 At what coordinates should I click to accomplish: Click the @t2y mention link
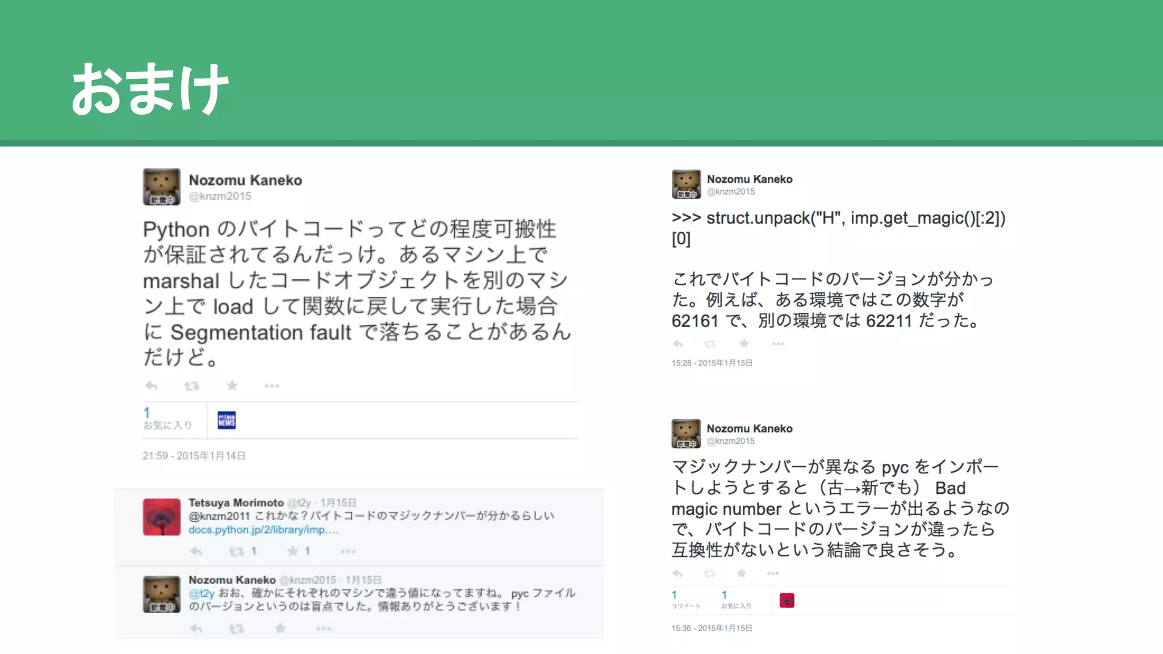pyautogui.click(x=202, y=593)
